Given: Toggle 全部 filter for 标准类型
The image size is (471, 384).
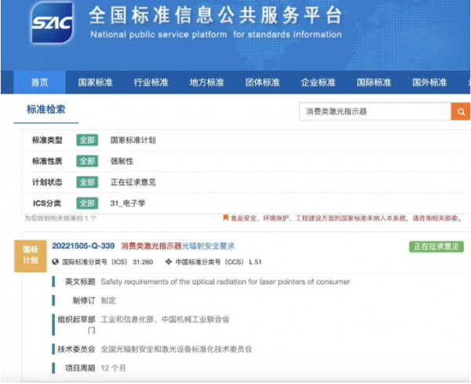Looking at the screenshot, I should [x=86, y=140].
